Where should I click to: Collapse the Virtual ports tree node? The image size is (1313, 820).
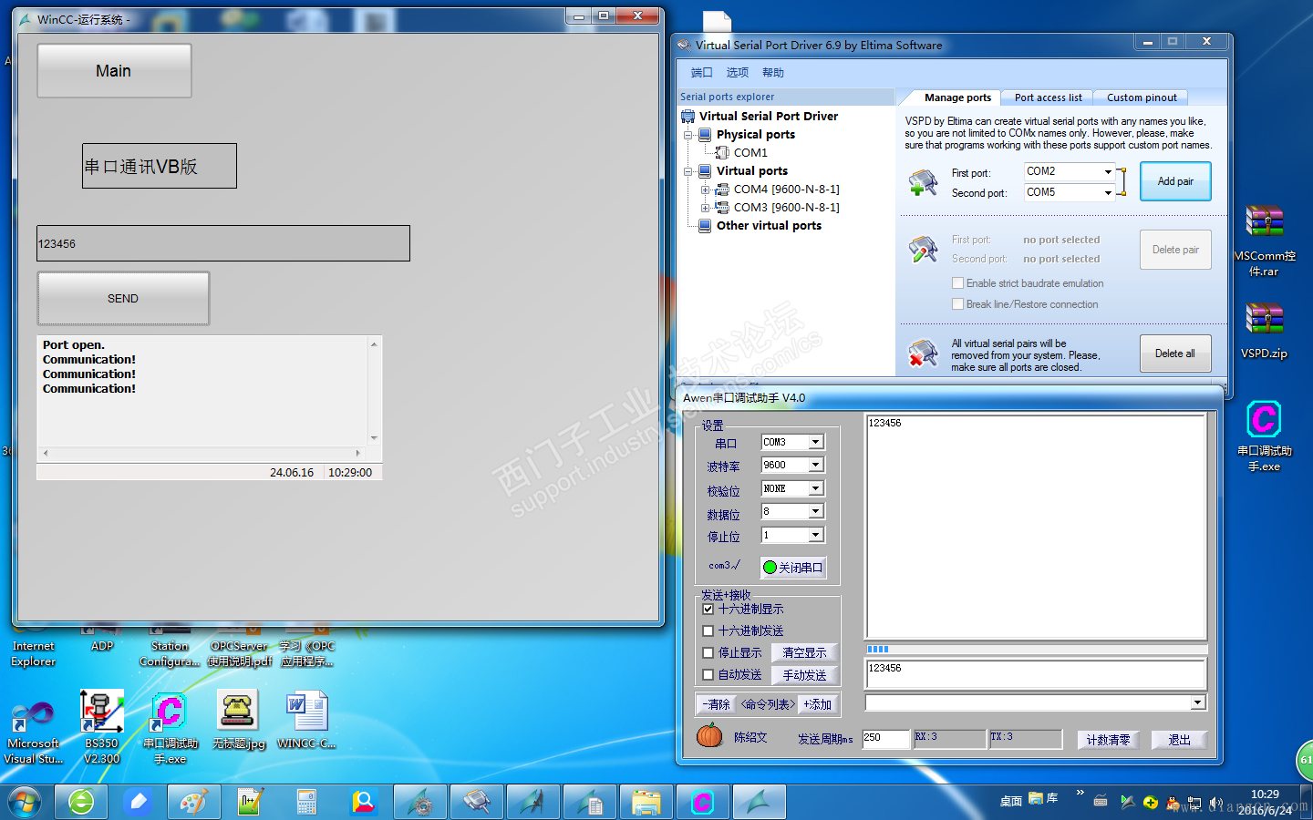click(x=688, y=171)
